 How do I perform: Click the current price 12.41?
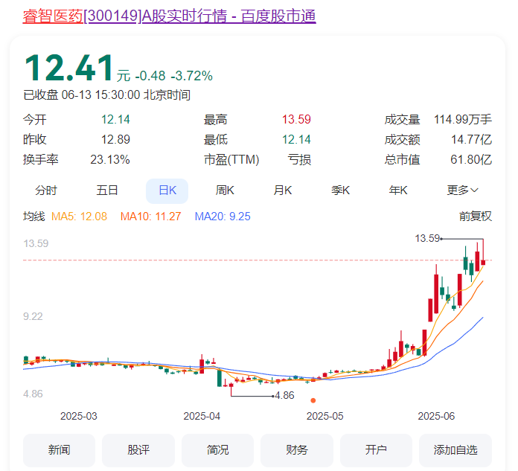point(69,68)
